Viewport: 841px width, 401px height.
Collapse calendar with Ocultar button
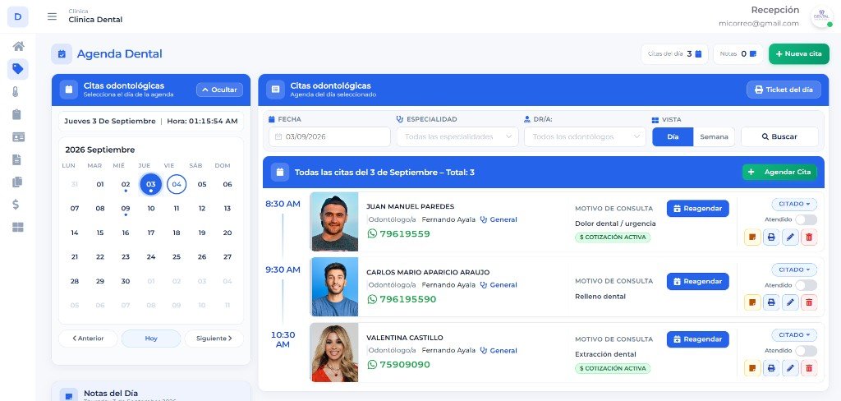(219, 90)
